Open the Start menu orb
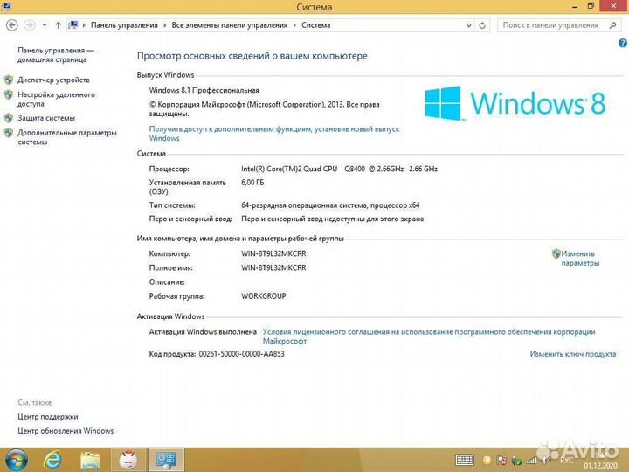Viewport: 629px width, 472px height. (x=17, y=459)
